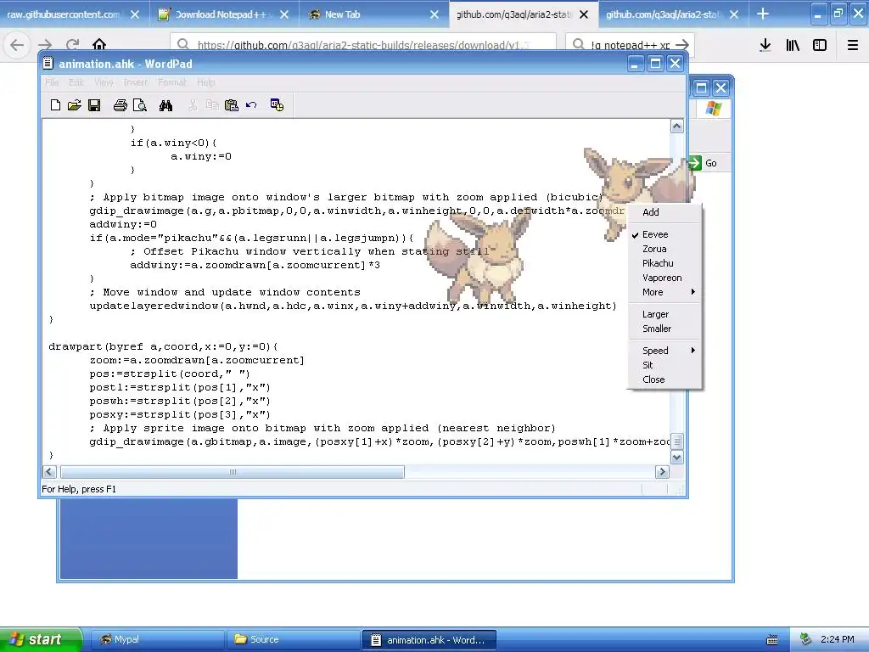
Task: Click the New document icon in WordPad
Action: click(55, 104)
